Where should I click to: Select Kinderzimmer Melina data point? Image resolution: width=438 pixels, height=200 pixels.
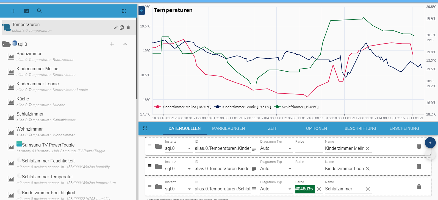[69, 71]
